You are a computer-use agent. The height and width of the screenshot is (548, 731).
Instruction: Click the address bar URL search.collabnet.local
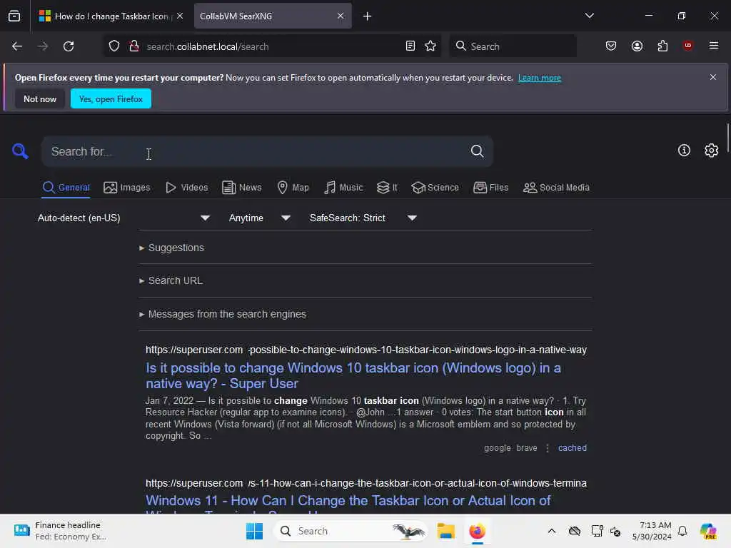(208, 46)
